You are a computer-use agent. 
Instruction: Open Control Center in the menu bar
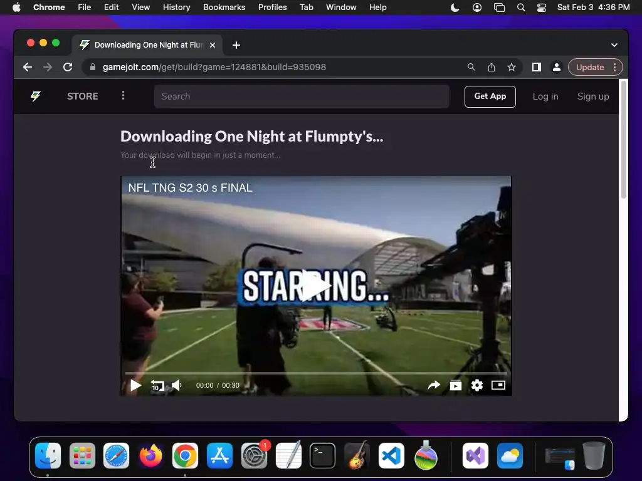542,8
